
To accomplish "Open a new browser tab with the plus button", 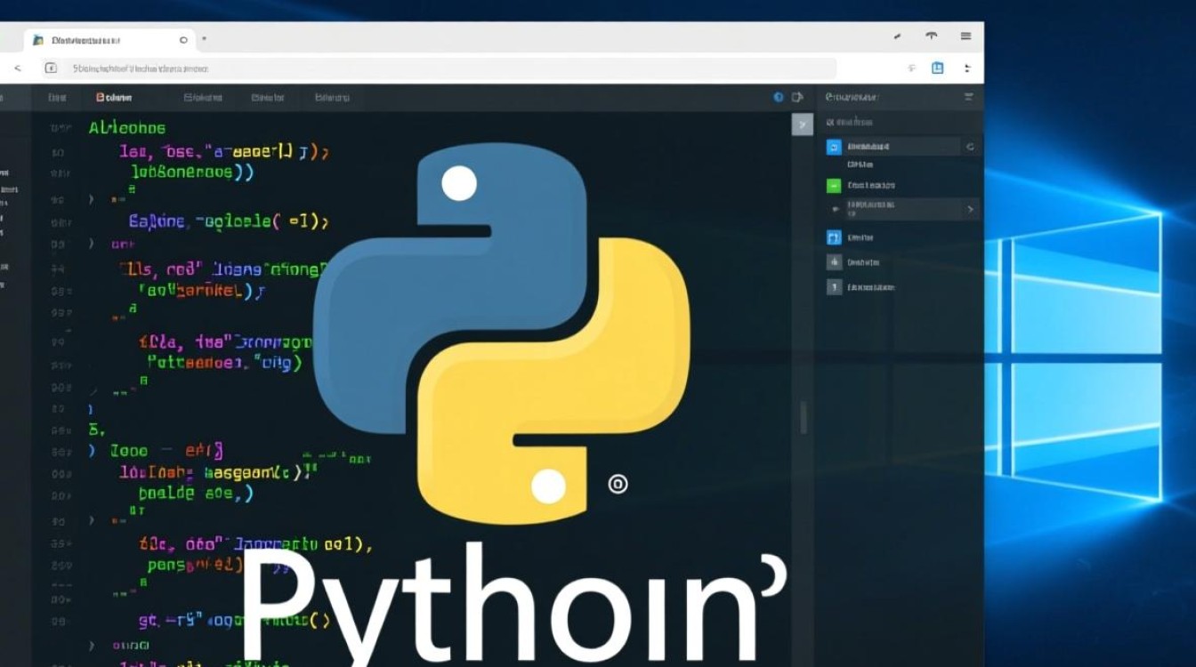I will click(204, 39).
